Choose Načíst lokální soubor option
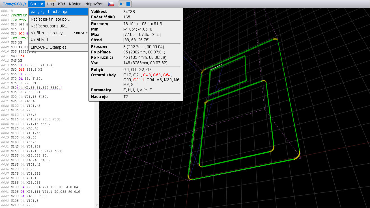This screenshot has width=370, height=208. [51, 19]
